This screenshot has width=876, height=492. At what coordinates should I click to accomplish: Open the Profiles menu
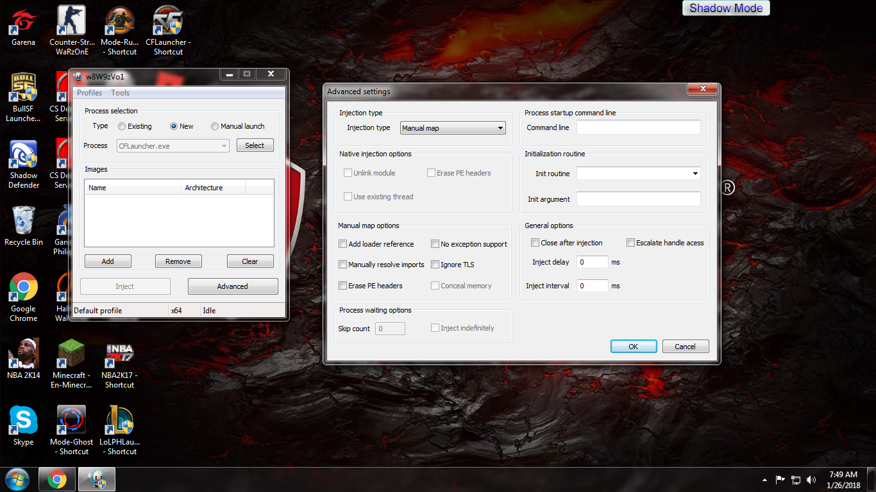[89, 92]
